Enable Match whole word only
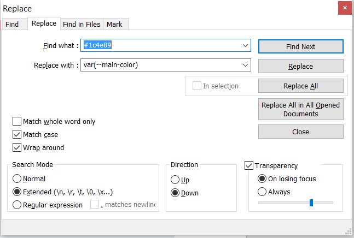Screen dimensions: 354x238 pyautogui.click(x=17, y=121)
